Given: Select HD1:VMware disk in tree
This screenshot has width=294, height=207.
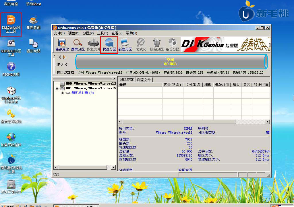Looking at the screenshot, I should coord(91,88).
